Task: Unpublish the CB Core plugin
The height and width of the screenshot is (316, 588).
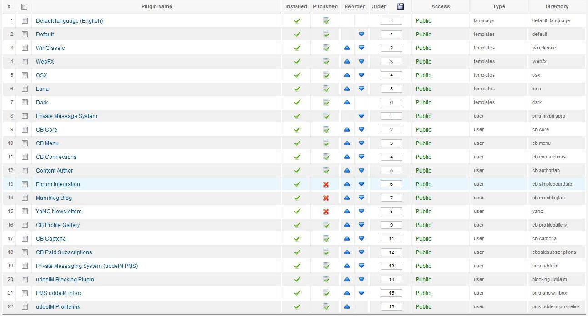Action: (326, 129)
